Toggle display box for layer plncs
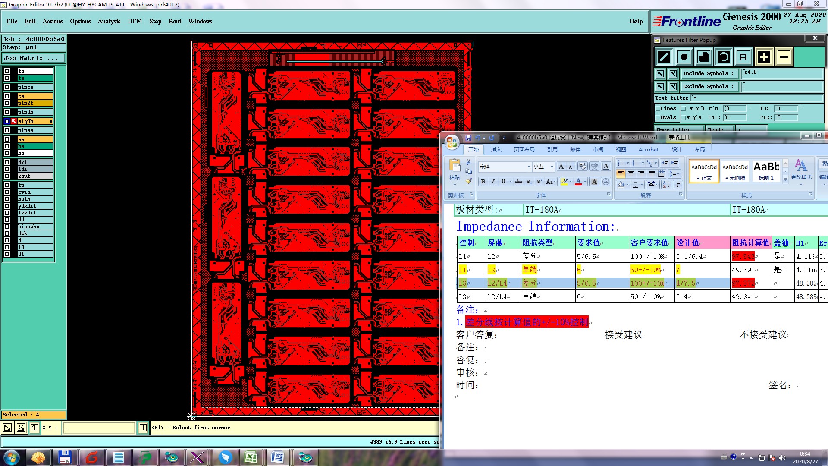The image size is (828, 466). pyautogui.click(x=7, y=87)
